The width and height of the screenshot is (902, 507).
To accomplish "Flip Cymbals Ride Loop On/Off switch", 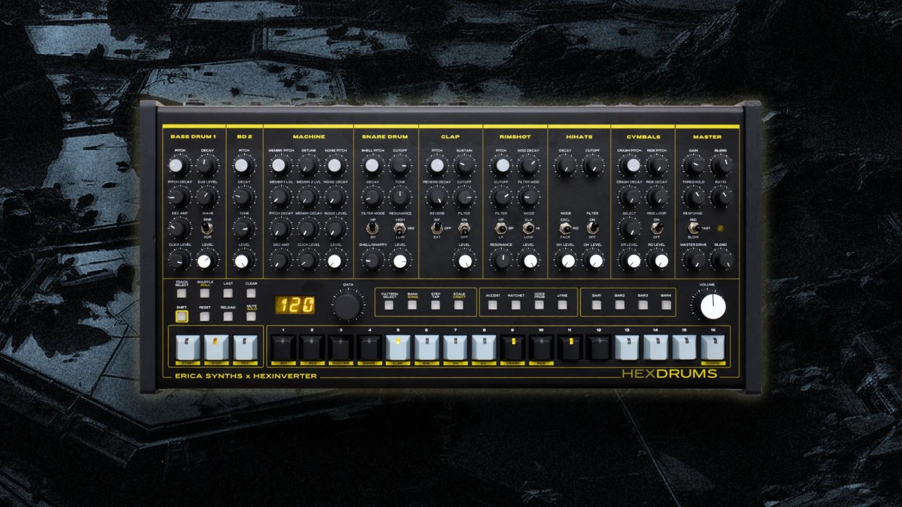I will 656,228.
